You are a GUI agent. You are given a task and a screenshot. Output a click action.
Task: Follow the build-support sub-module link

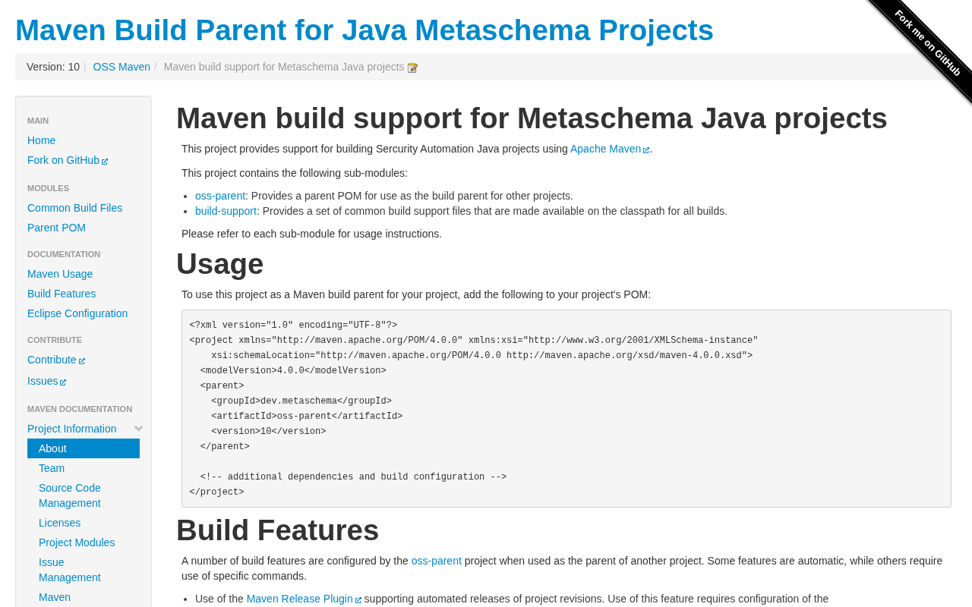(x=226, y=211)
